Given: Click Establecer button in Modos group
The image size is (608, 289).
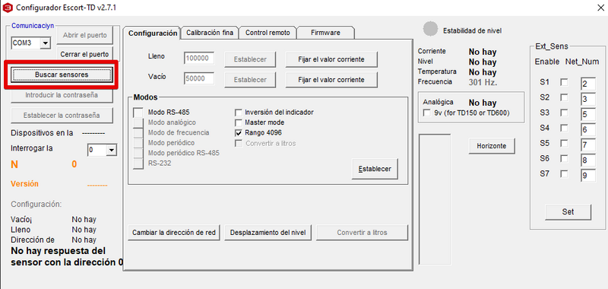Looking at the screenshot, I should pos(375,169).
